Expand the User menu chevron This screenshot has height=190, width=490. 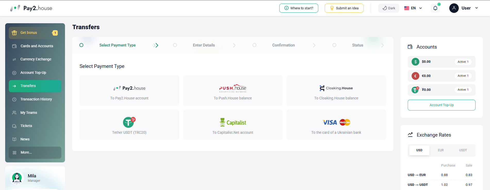477,8
